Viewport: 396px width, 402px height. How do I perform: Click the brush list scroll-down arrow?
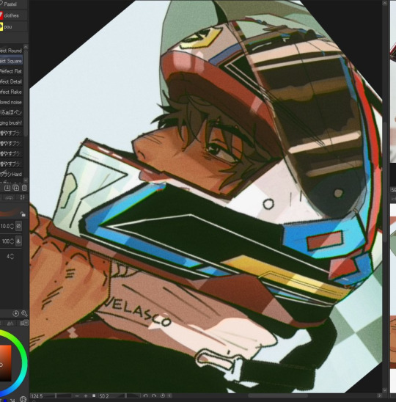coord(26,180)
